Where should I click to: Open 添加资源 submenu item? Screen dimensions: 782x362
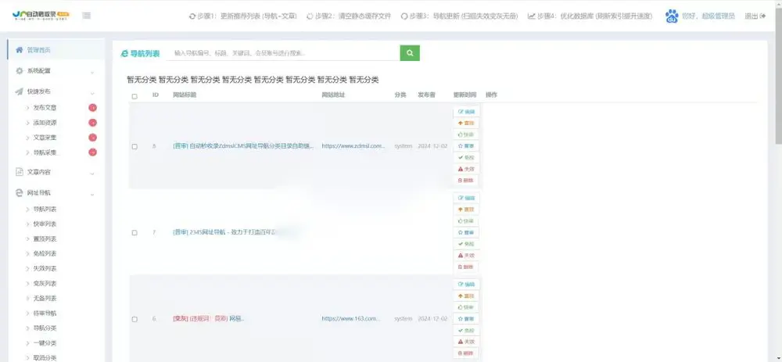coord(45,123)
